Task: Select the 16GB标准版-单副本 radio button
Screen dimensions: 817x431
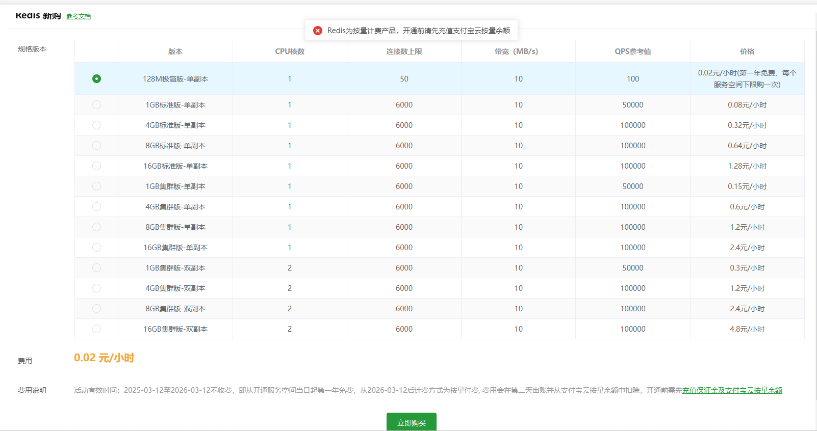Action: point(96,166)
